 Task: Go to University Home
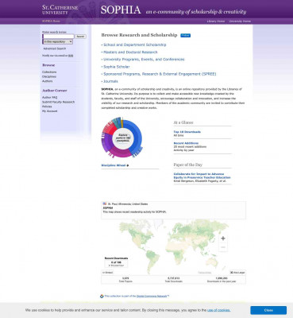240,21
